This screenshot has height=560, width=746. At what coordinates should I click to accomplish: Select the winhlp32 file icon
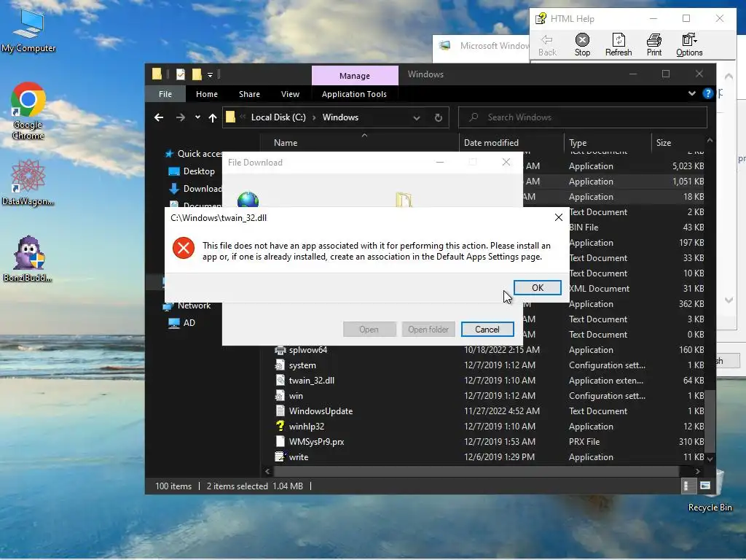coord(280,426)
